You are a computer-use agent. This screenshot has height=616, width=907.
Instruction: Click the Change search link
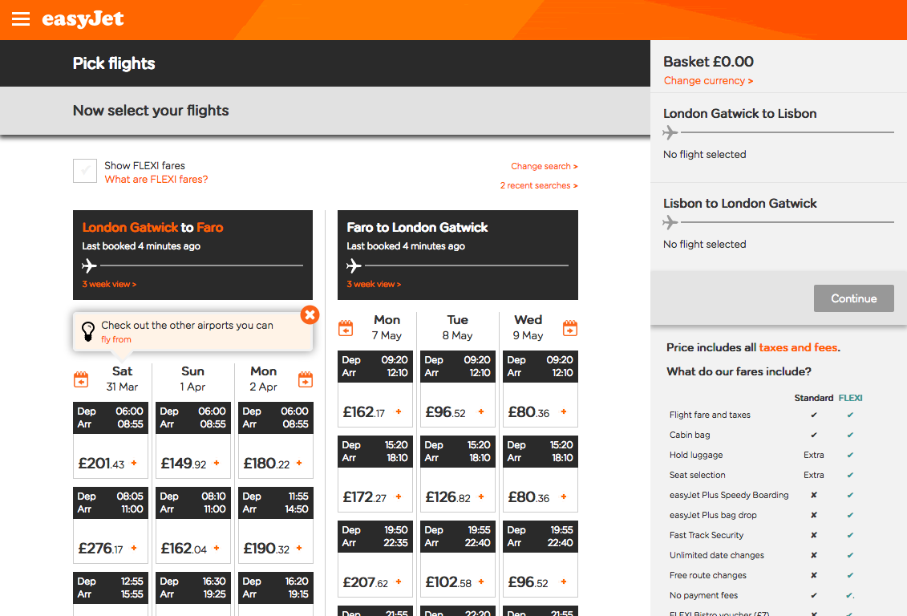544,166
